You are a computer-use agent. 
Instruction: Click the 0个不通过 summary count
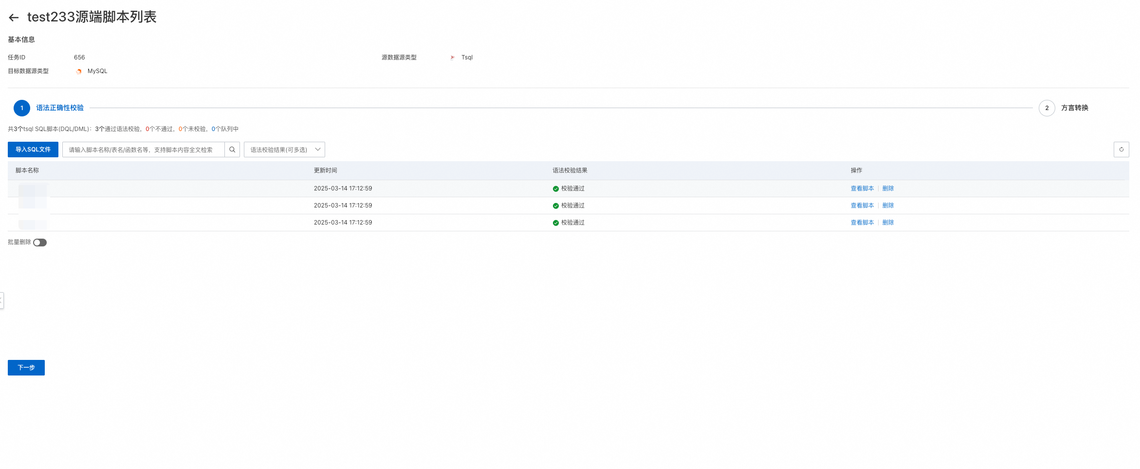pos(159,129)
